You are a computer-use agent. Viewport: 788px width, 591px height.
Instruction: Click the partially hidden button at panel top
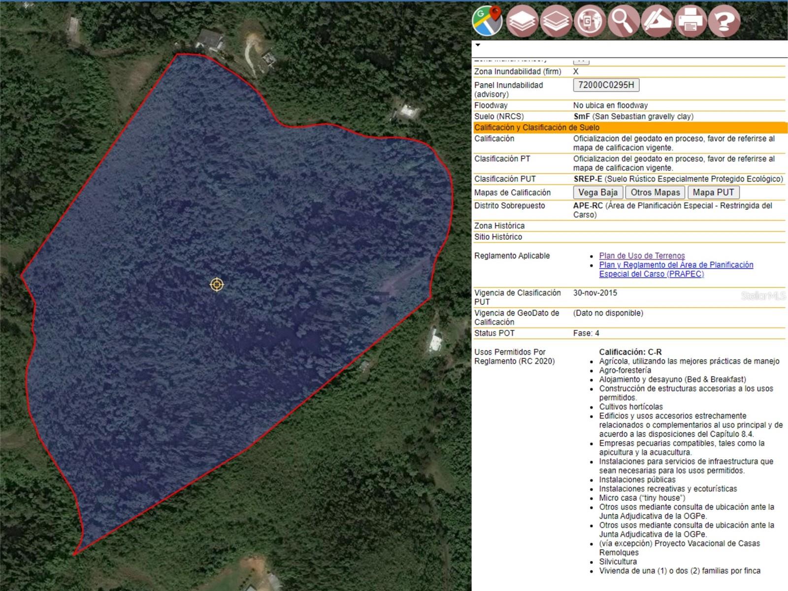pos(581,61)
